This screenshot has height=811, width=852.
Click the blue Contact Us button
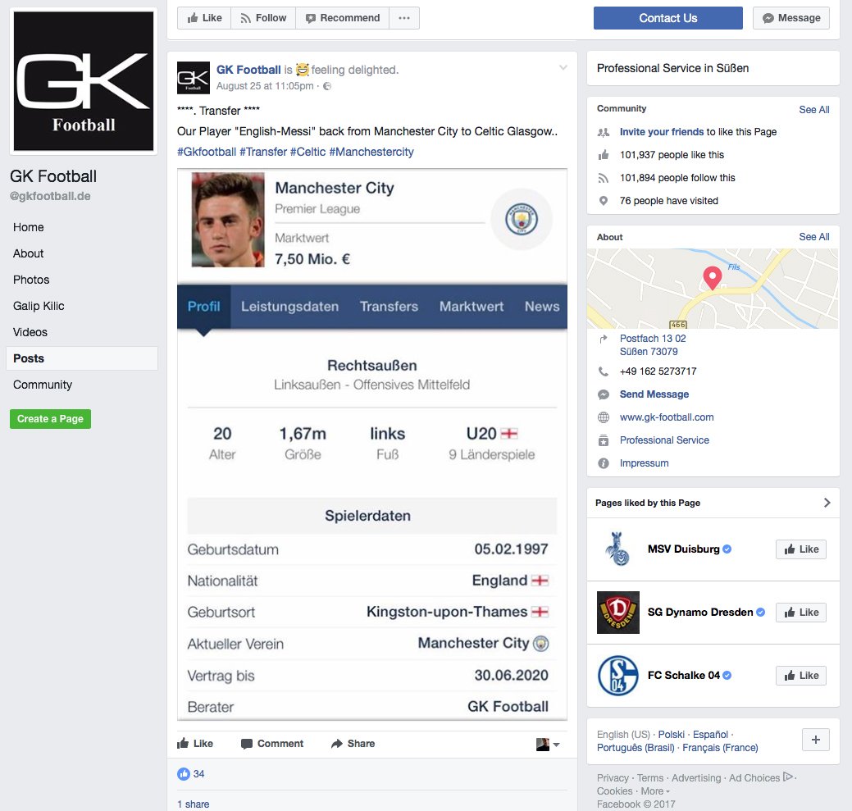click(667, 18)
